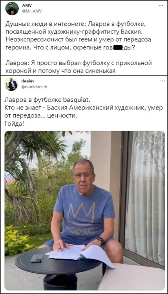Image resolution: width=168 pixels, height=294 pixels.
Task: Open more options on AMV's tweet
Action: pos(161,5)
